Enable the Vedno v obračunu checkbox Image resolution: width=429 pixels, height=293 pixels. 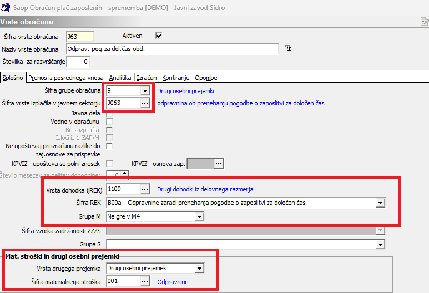coord(109,122)
